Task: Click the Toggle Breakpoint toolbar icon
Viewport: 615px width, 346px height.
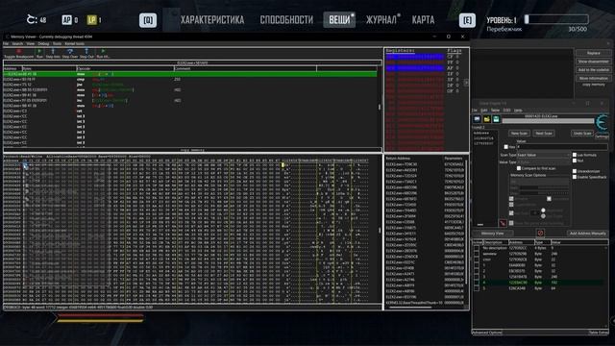Action: (x=18, y=51)
